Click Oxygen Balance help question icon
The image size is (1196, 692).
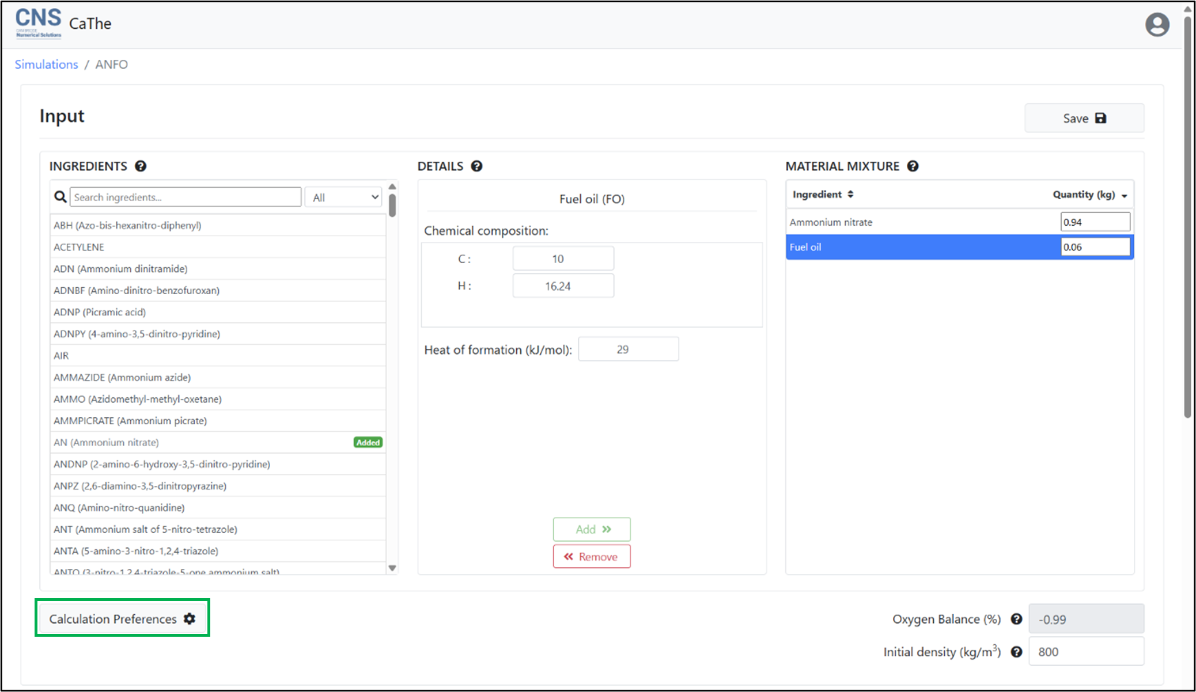(x=1016, y=619)
